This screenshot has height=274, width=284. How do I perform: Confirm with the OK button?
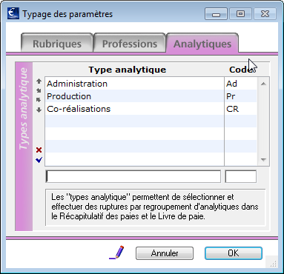click(234, 253)
